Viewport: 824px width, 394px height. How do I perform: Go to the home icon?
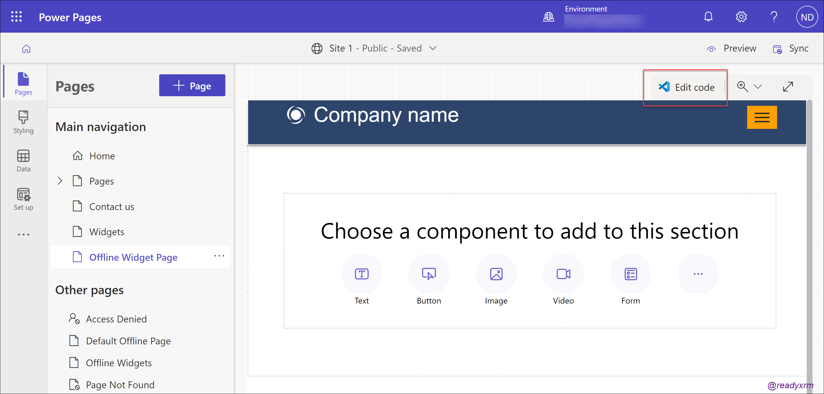(x=26, y=49)
